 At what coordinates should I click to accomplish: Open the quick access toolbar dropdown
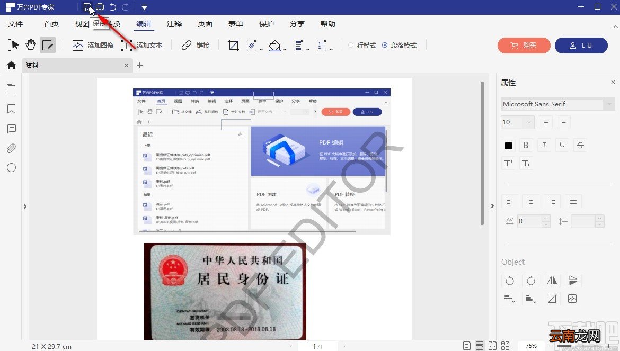tap(144, 7)
